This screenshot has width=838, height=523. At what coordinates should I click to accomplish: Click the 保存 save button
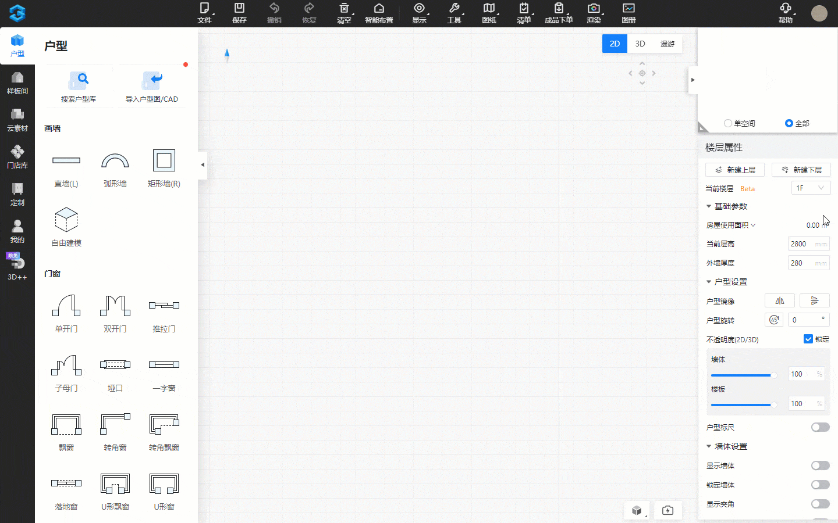pos(239,13)
